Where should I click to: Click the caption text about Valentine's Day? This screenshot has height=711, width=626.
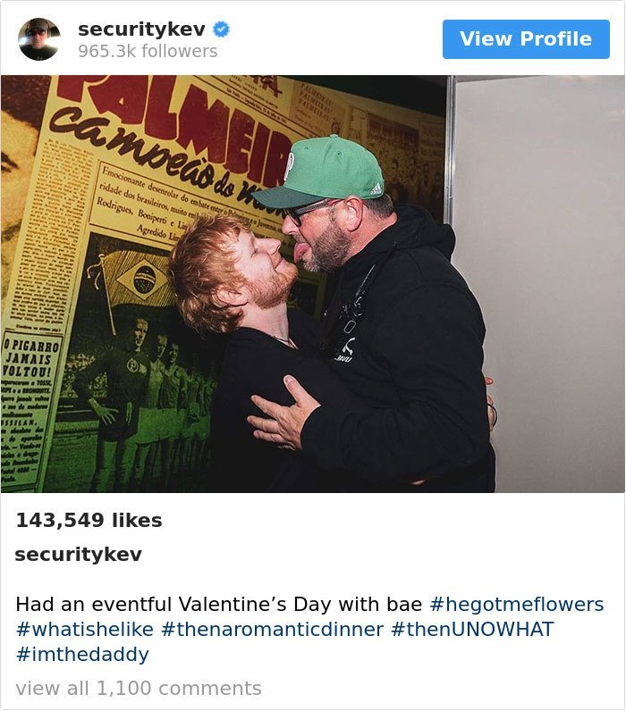tap(219, 605)
